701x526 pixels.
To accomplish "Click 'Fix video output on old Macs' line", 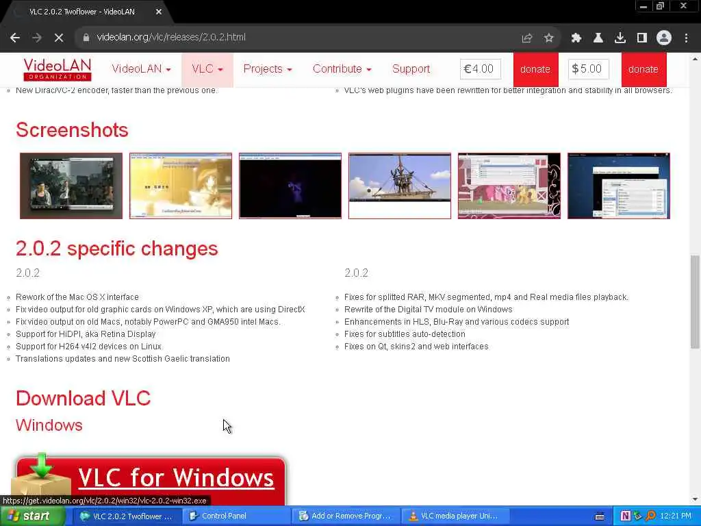I will coord(148,322).
